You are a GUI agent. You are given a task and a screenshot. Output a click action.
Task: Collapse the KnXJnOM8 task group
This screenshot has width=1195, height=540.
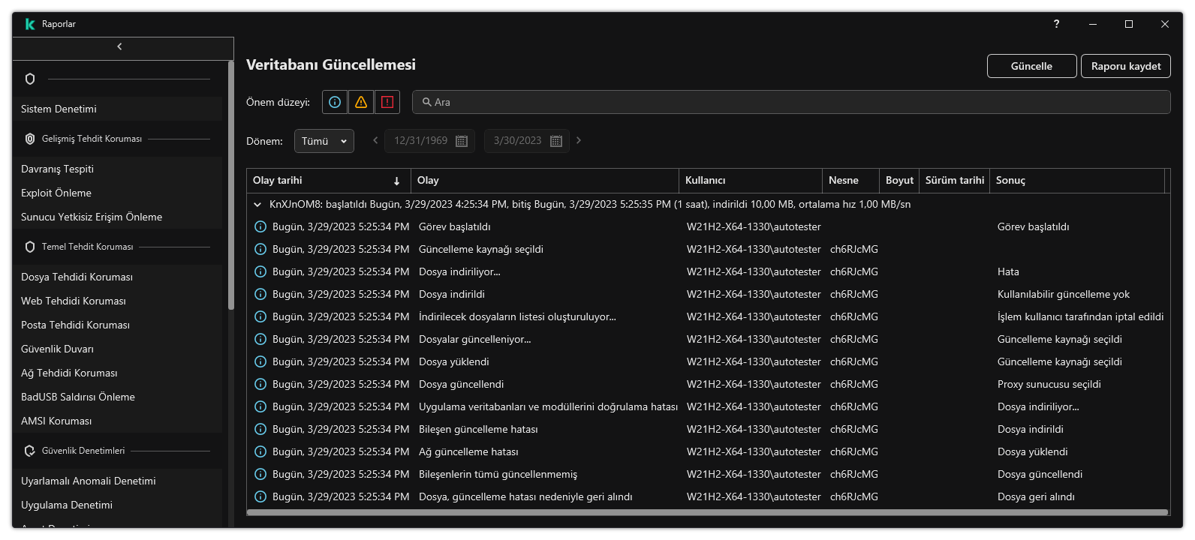coord(257,204)
